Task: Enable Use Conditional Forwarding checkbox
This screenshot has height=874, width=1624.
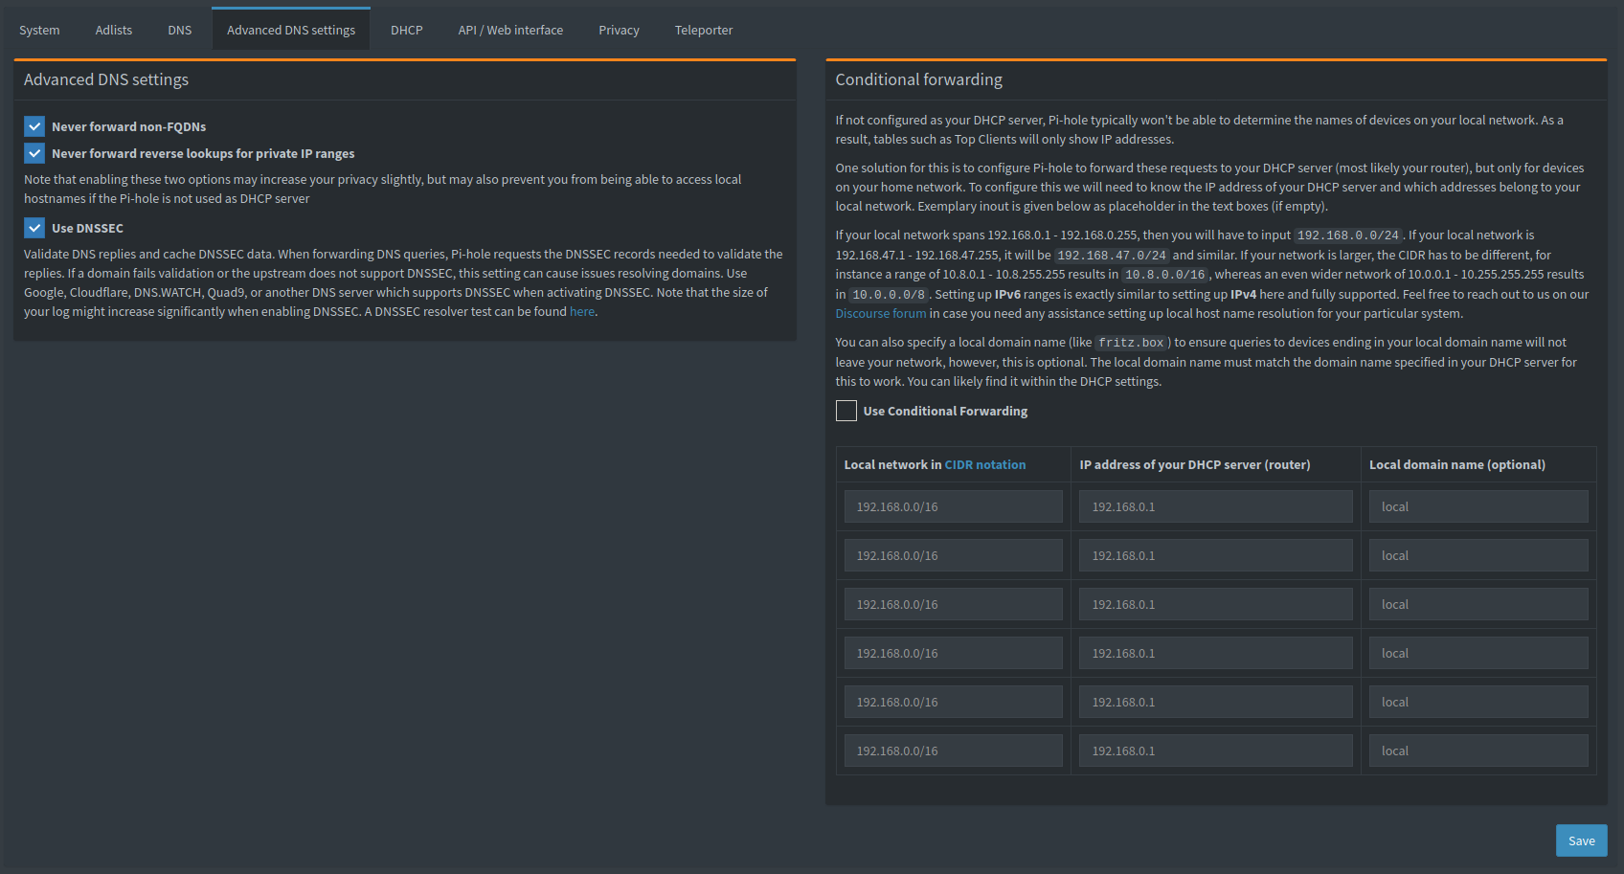Action: pos(846,411)
